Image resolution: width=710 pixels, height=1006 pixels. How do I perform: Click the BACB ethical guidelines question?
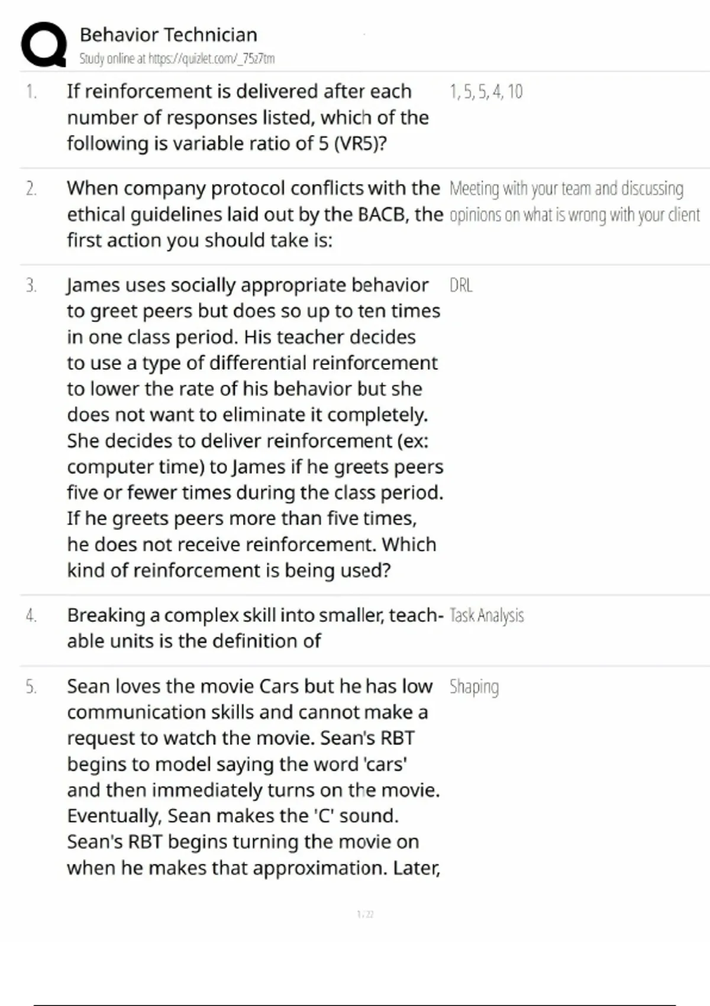tap(254, 214)
